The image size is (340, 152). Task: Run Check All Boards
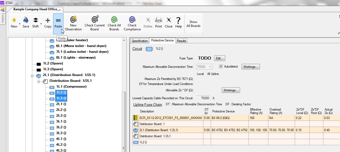pyautogui.click(x=114, y=23)
